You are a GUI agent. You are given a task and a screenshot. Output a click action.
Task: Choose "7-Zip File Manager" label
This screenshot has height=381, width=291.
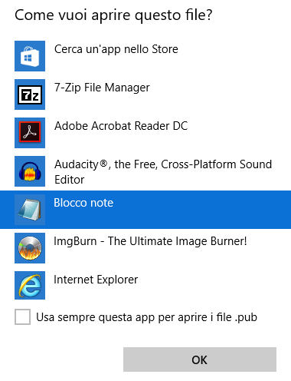point(102,88)
